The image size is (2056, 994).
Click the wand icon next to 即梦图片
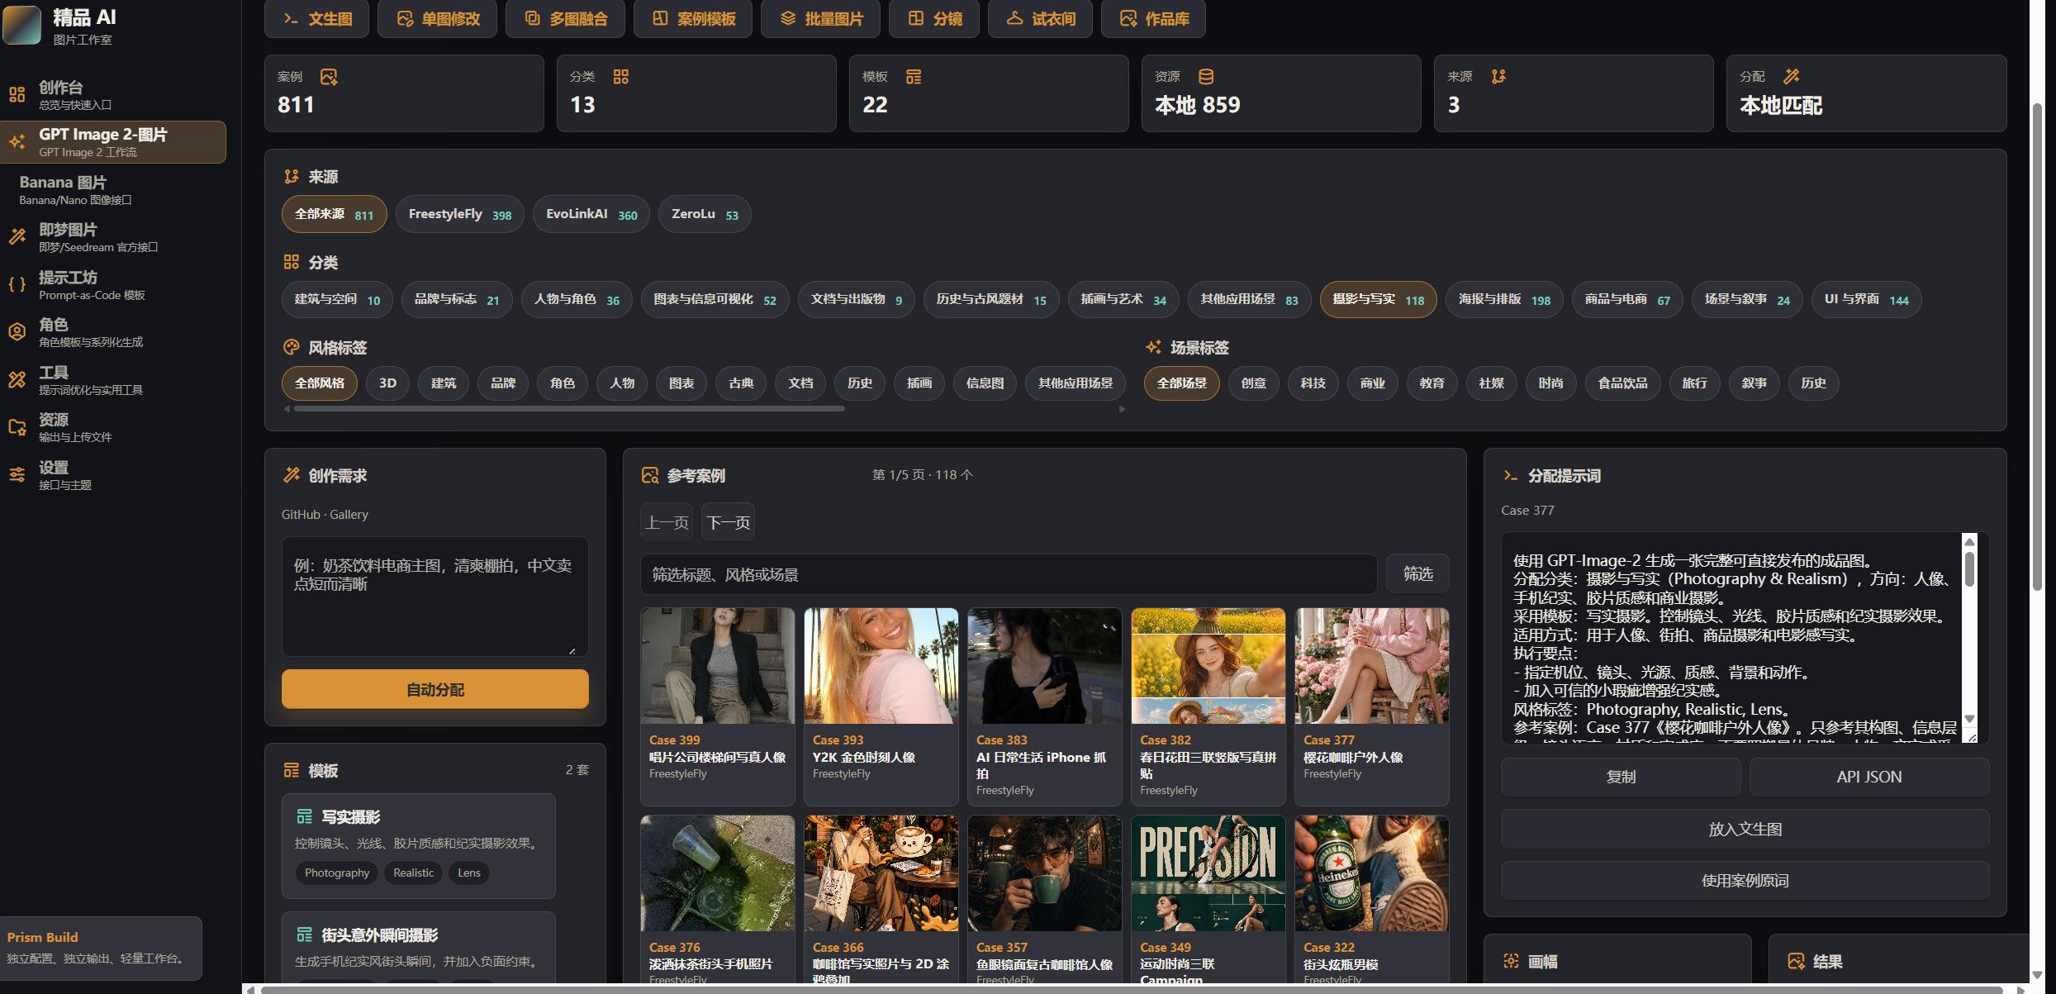[17, 237]
